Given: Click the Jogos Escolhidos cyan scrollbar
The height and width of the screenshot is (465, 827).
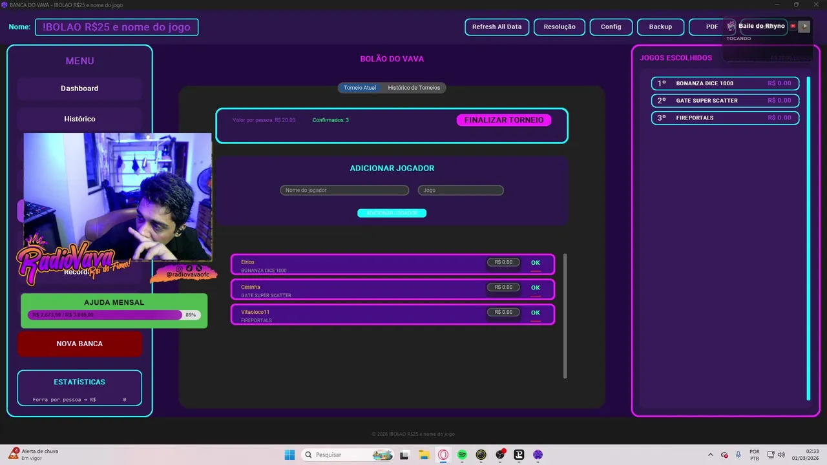Looking at the screenshot, I should click(x=808, y=239).
